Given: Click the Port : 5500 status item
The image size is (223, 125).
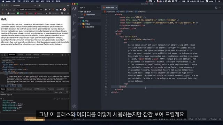Looking at the screenshot, I should 201,119.
